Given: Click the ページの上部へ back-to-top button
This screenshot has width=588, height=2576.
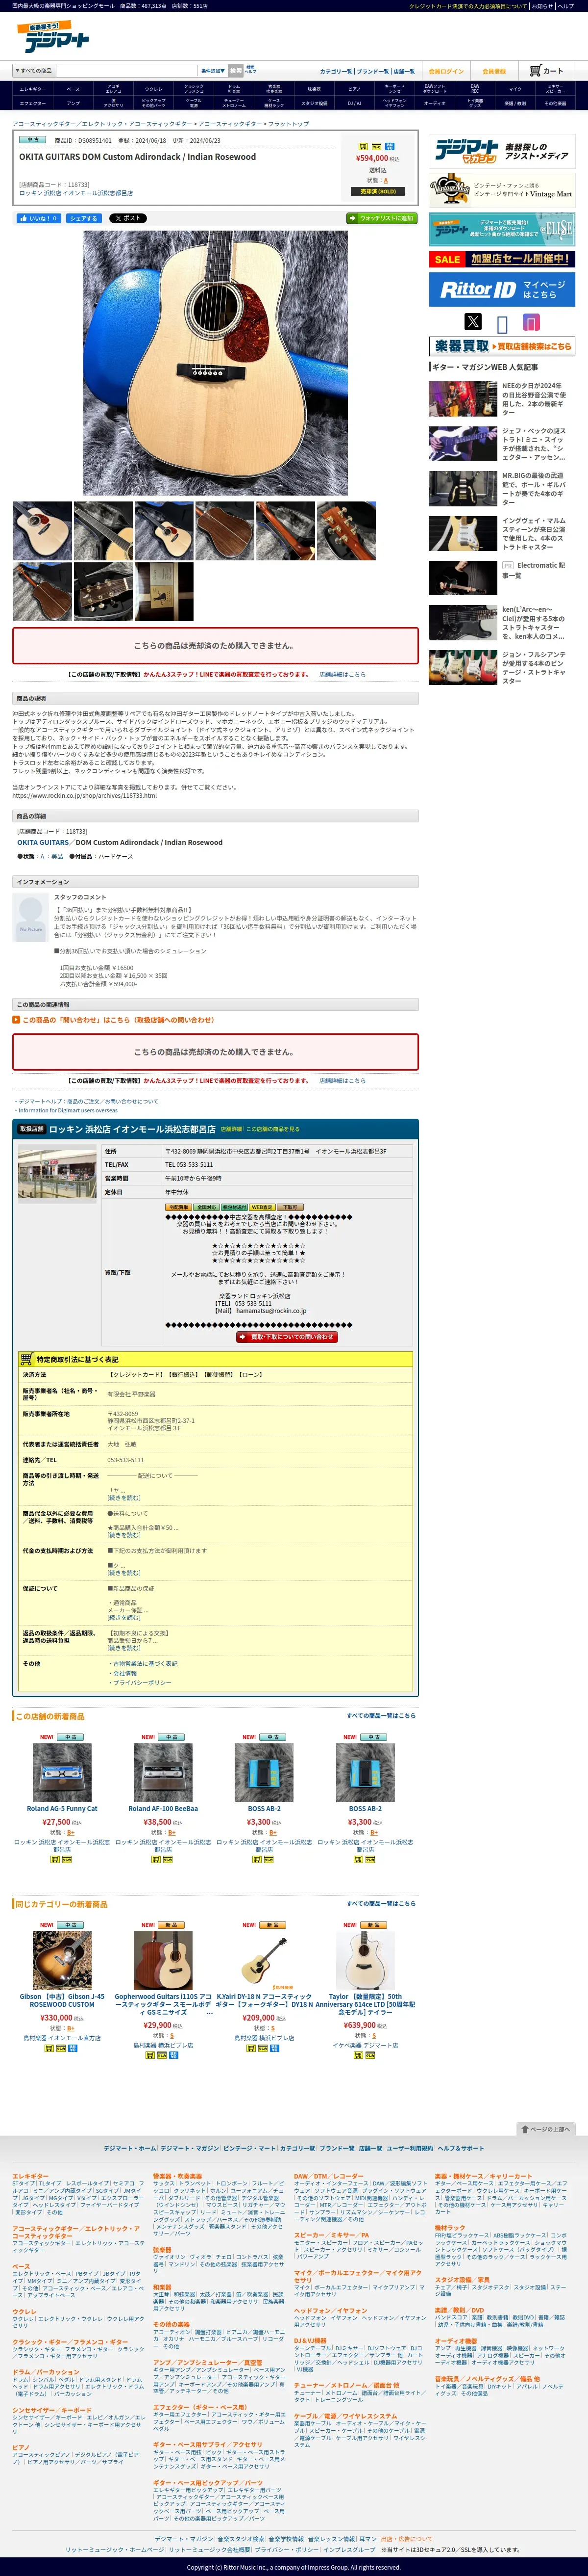Looking at the screenshot, I should [546, 2129].
